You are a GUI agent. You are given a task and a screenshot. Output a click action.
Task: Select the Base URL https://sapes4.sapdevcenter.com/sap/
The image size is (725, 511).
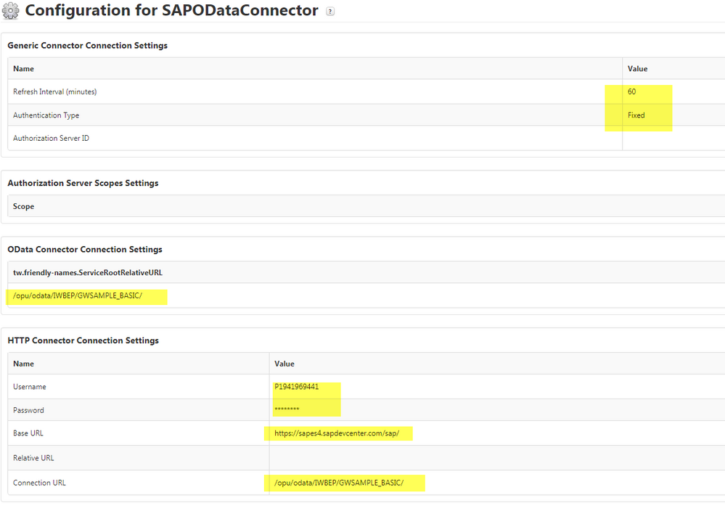click(337, 433)
